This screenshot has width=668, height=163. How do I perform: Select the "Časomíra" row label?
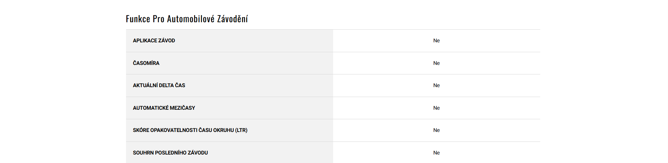click(x=146, y=63)
